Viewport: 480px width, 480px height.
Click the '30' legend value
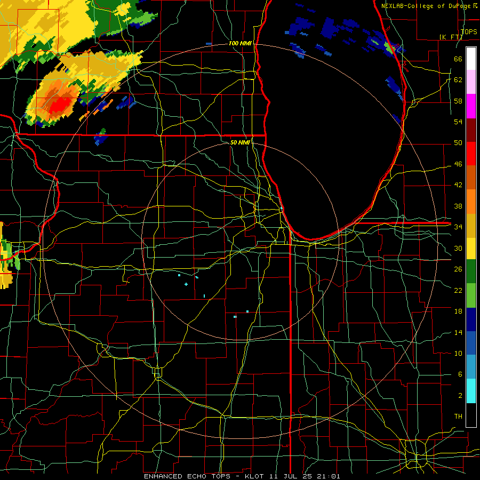click(458, 248)
